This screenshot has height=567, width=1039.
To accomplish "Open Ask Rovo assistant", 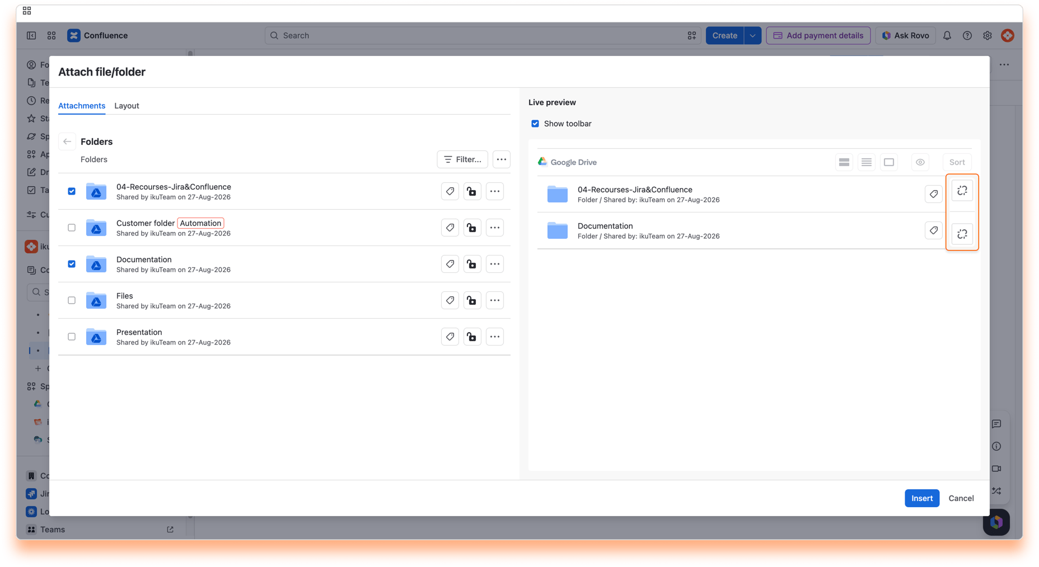I will (905, 35).
